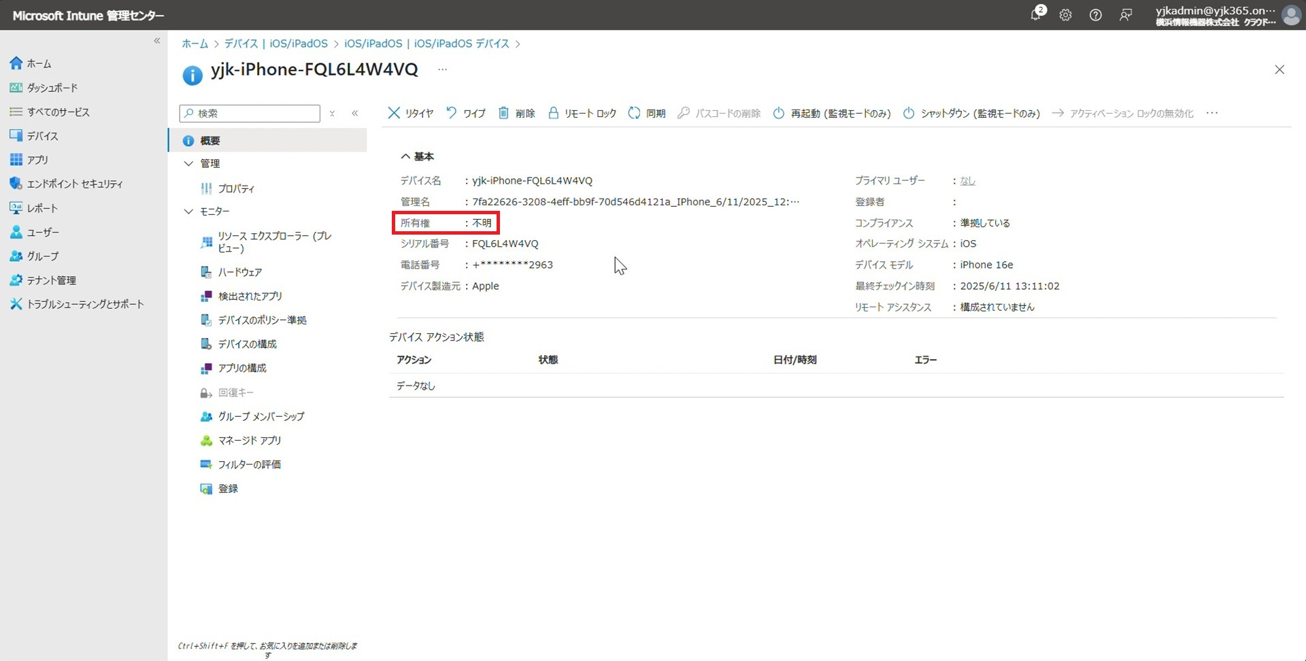Sort by 状態 column header
Viewport: 1306px width, 661px height.
click(548, 360)
